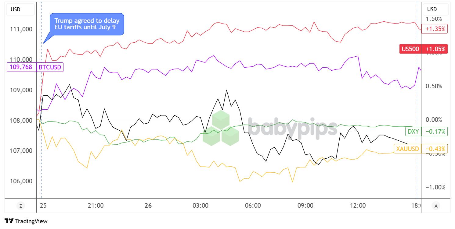Click the -0.17% DXY value tag
The height and width of the screenshot is (229, 455).
pyautogui.click(x=435, y=132)
